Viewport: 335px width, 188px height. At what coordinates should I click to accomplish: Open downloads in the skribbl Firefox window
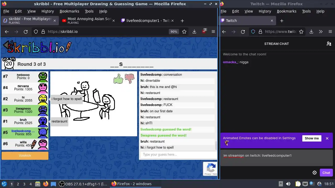pyautogui.click(x=194, y=32)
